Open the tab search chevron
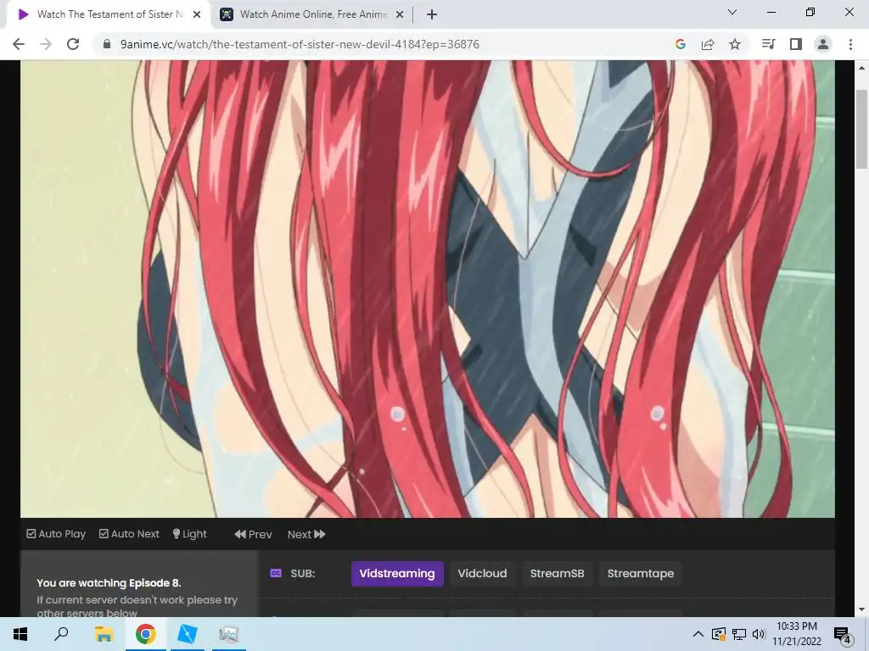The height and width of the screenshot is (651, 869). (x=732, y=12)
